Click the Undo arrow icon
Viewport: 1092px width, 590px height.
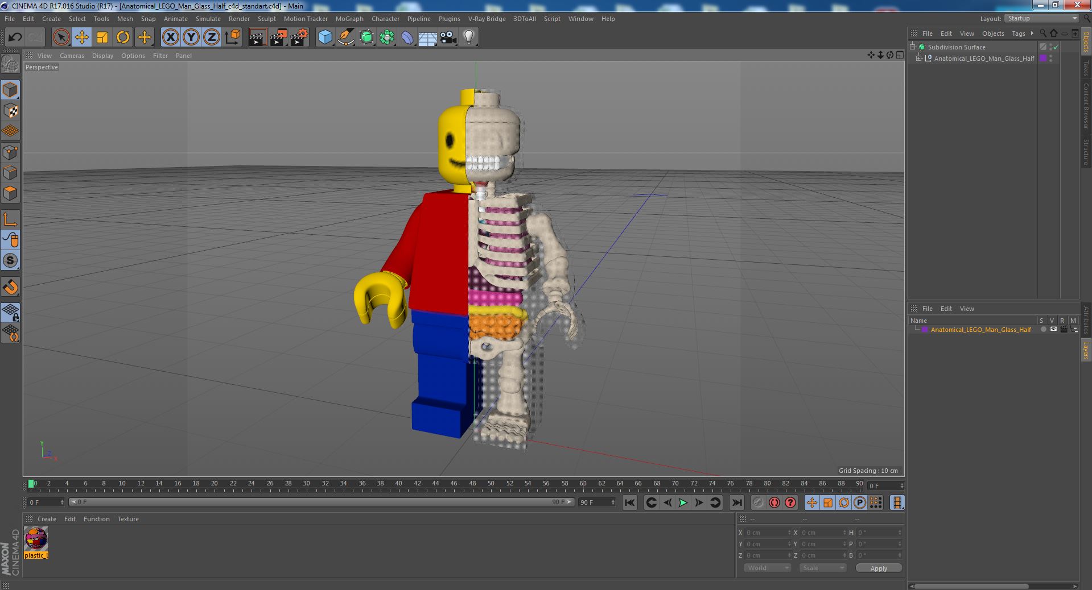click(x=15, y=38)
